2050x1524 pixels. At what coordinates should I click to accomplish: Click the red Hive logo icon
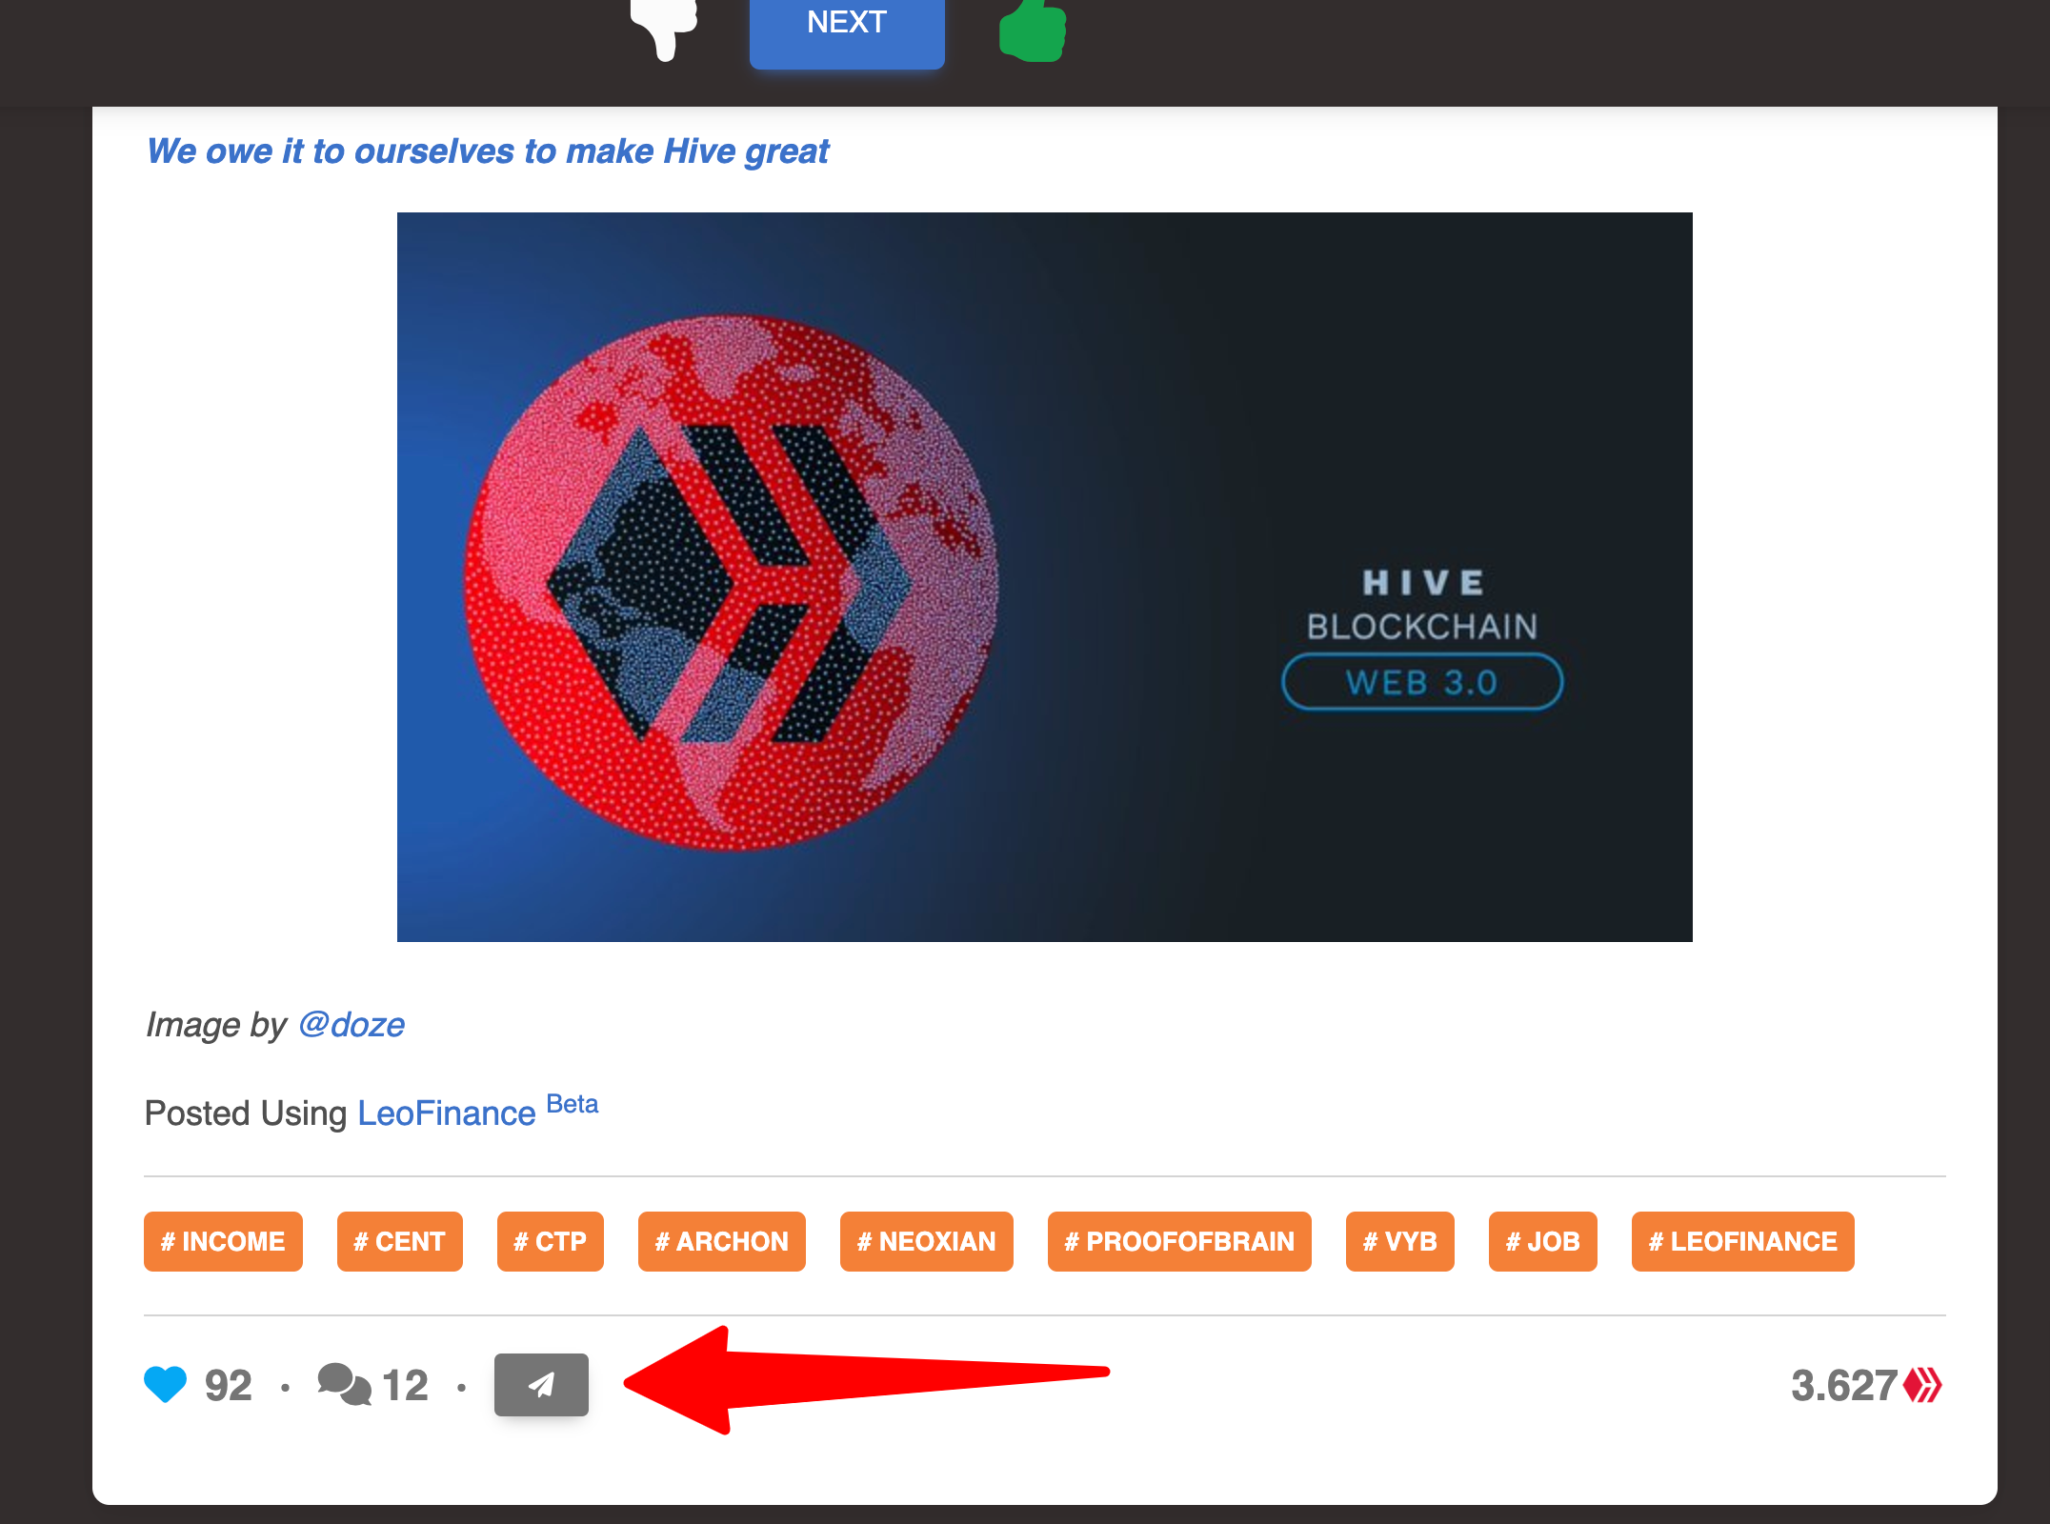tap(1922, 1385)
